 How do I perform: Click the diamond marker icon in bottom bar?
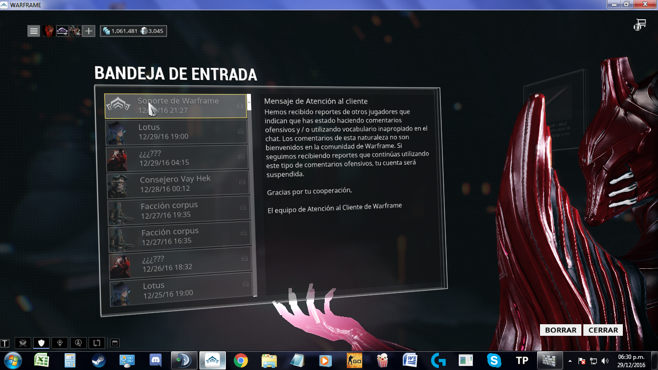[x=60, y=343]
